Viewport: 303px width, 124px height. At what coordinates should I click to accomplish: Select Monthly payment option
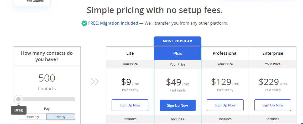tap(33, 117)
